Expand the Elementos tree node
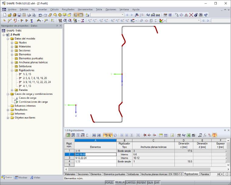231x185 pixels. pos(12,55)
